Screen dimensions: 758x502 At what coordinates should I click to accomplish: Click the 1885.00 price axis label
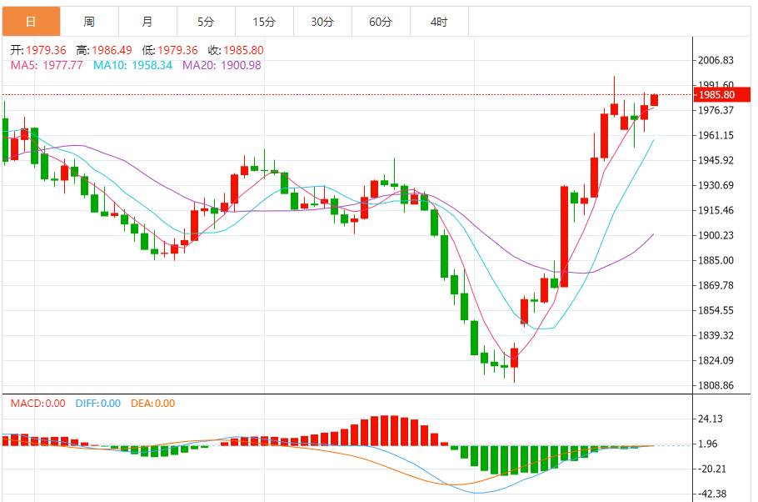(716, 260)
